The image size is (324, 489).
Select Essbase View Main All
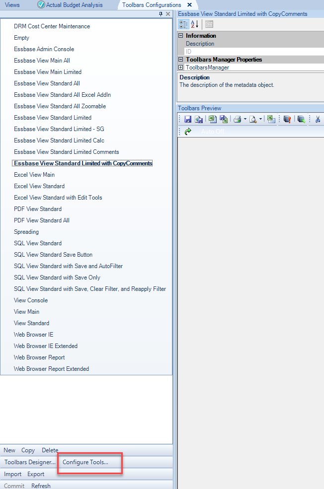click(42, 61)
